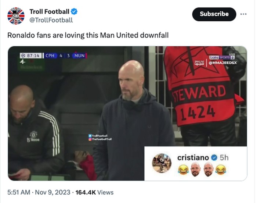Open the 164.4K Views count

click(x=94, y=192)
